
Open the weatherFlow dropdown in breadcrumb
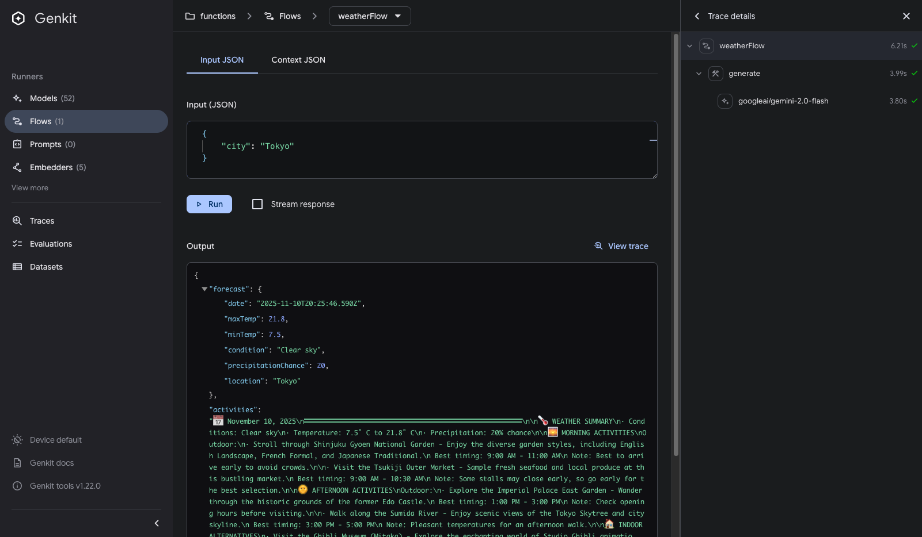pos(398,16)
